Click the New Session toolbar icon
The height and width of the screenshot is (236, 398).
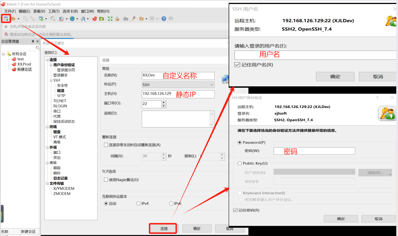coord(6,19)
